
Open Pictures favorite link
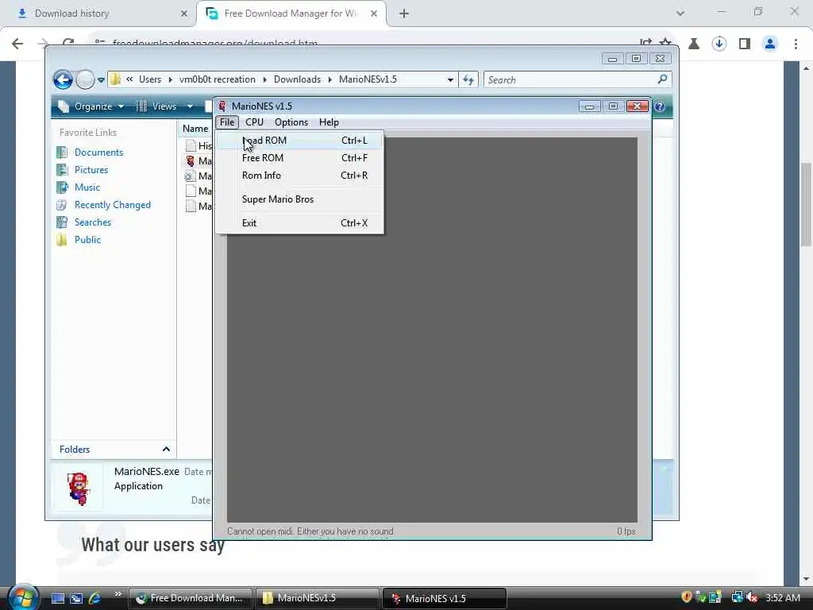(x=91, y=170)
